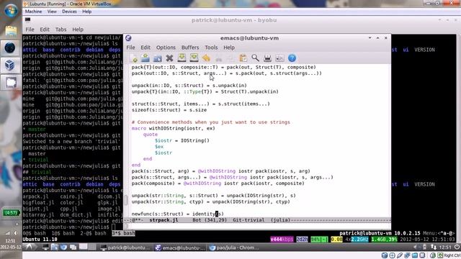
Task: Open the terminal Help menu
Action: pos(78,29)
